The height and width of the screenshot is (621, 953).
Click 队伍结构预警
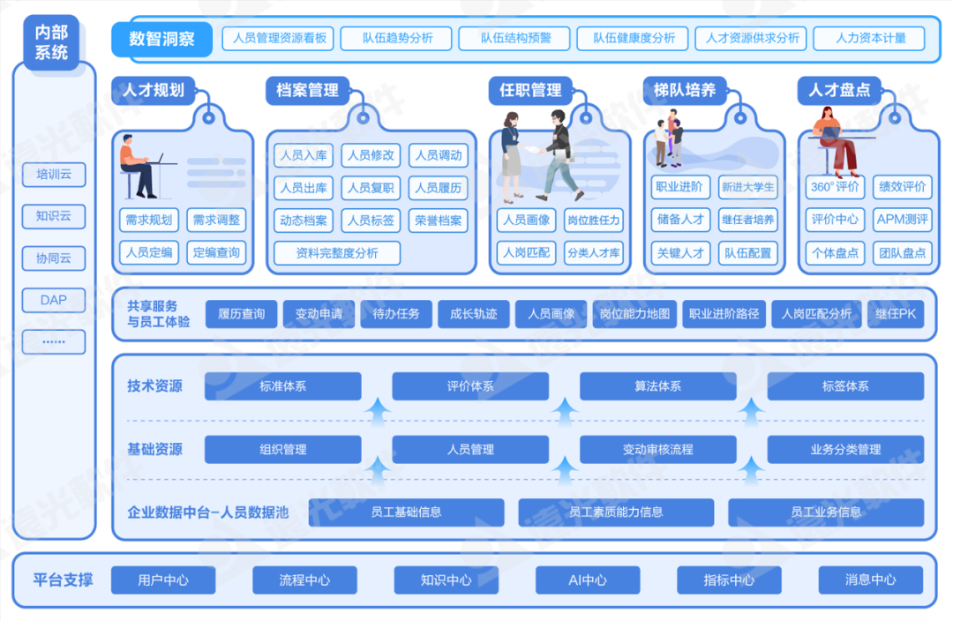tap(514, 39)
